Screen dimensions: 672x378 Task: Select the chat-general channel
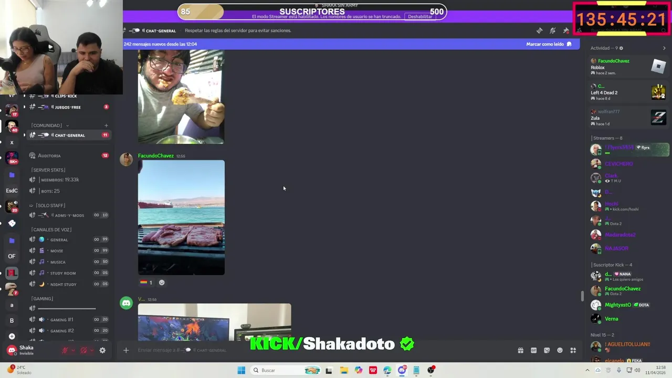pos(68,135)
